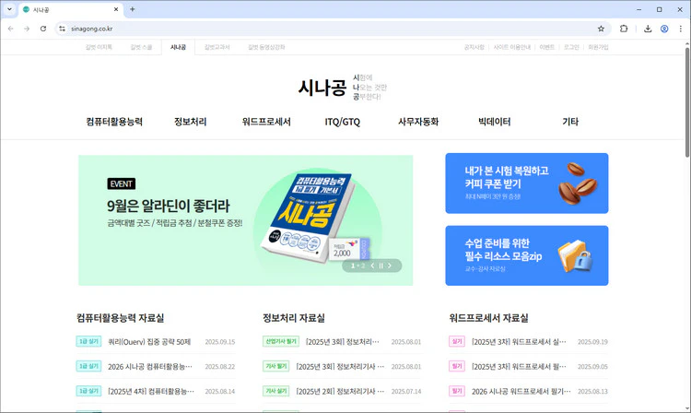Viewport: 691px width, 413px height.
Task: Open the coffee coupon banner
Action: tap(526, 183)
